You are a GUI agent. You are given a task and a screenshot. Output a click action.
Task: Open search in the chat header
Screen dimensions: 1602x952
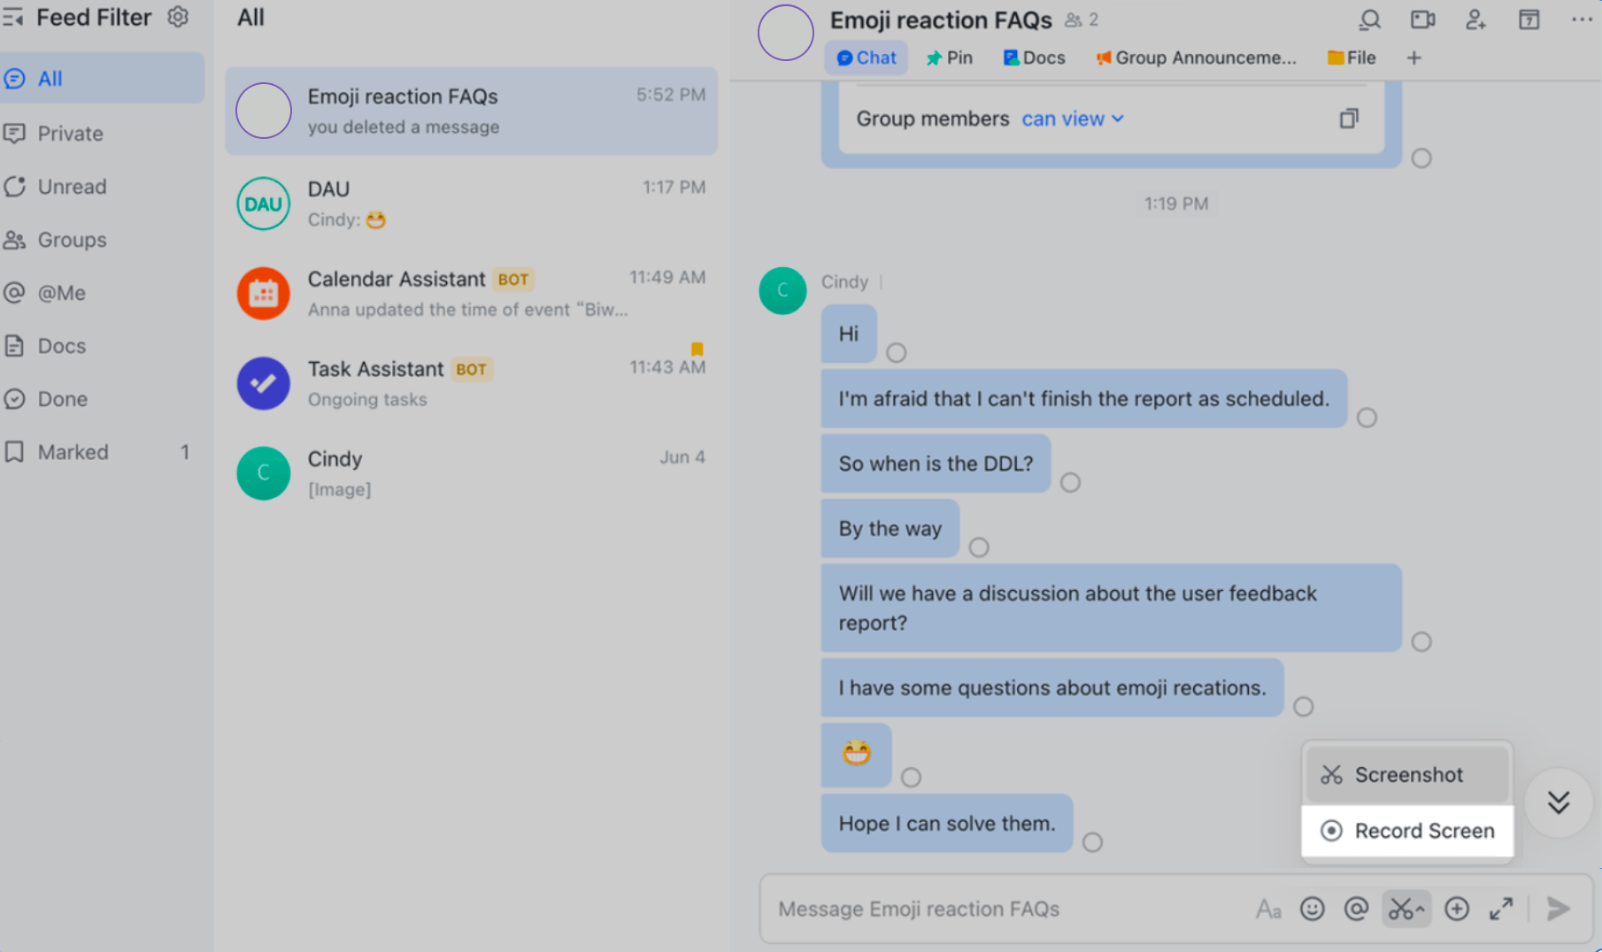pyautogui.click(x=1368, y=19)
